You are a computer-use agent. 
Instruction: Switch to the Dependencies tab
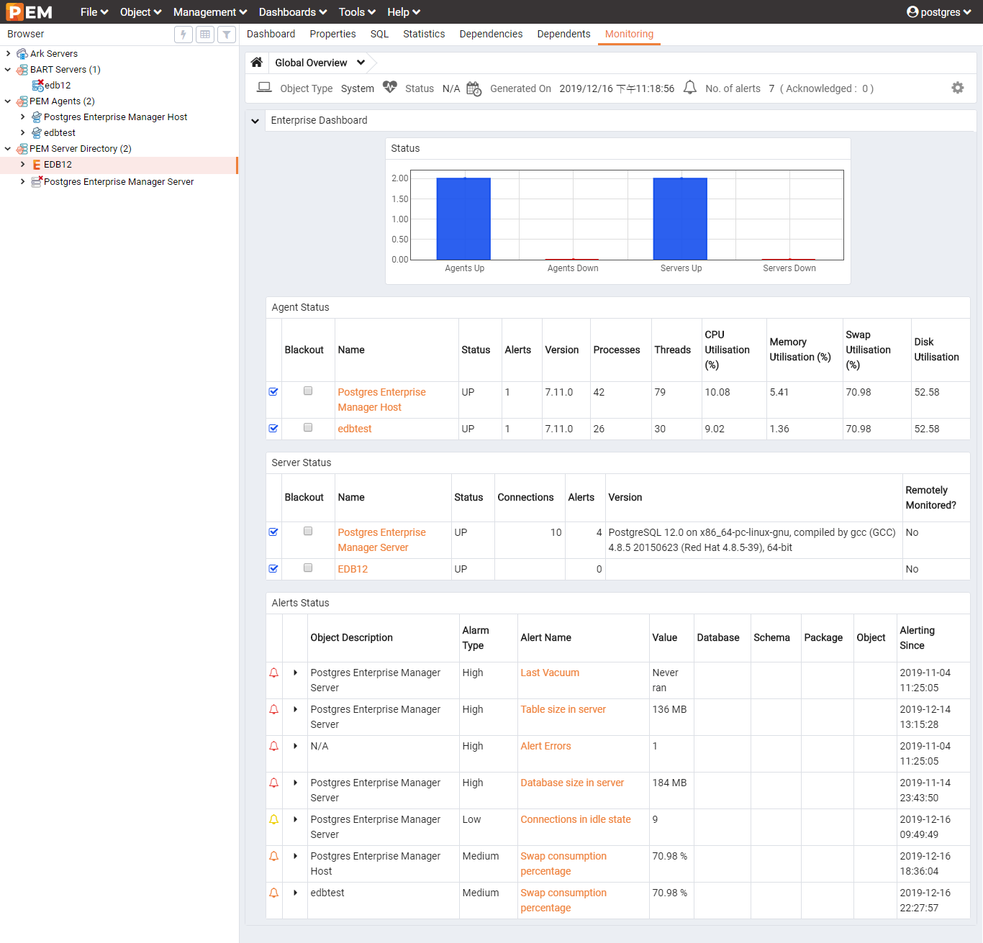491,34
